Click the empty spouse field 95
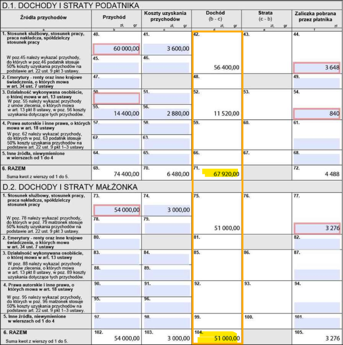The image size is (343, 345). [x=118, y=307]
